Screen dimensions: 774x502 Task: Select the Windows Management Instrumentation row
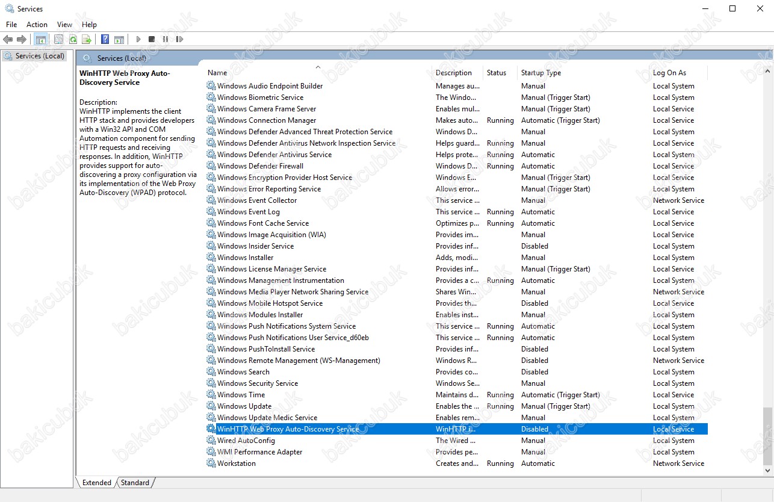point(457,280)
